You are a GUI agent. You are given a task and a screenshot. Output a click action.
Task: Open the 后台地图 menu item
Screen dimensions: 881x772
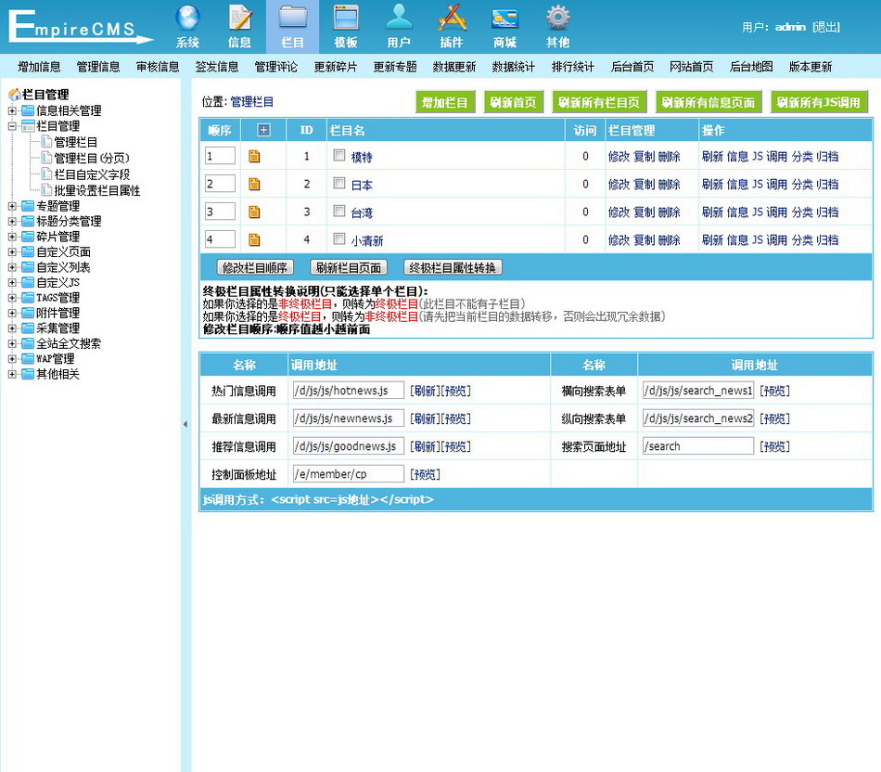pyautogui.click(x=750, y=67)
